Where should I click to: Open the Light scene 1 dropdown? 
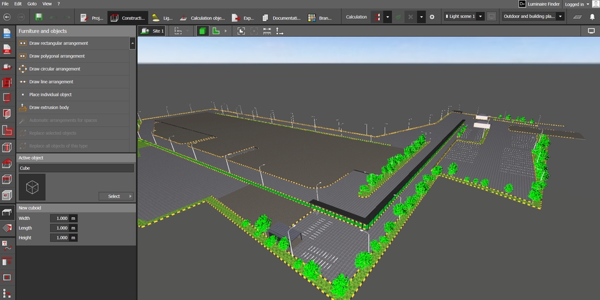463,17
